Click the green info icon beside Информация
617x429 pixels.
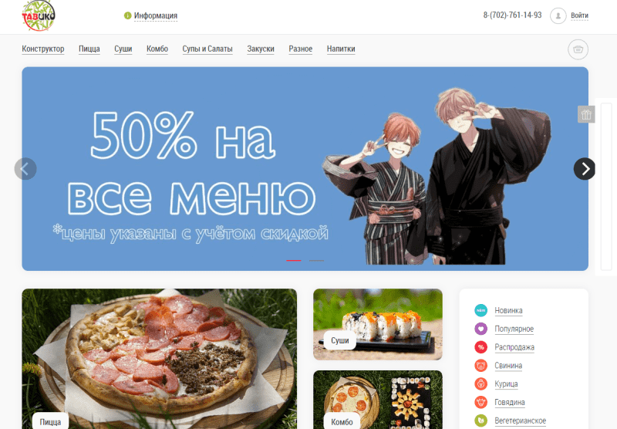pyautogui.click(x=127, y=15)
